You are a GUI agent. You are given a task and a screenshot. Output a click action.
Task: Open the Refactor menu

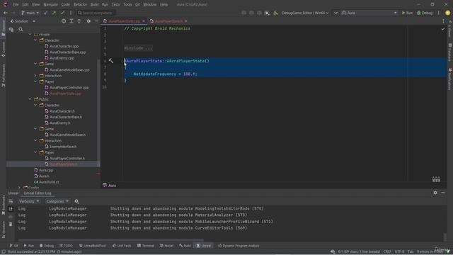point(80,4)
